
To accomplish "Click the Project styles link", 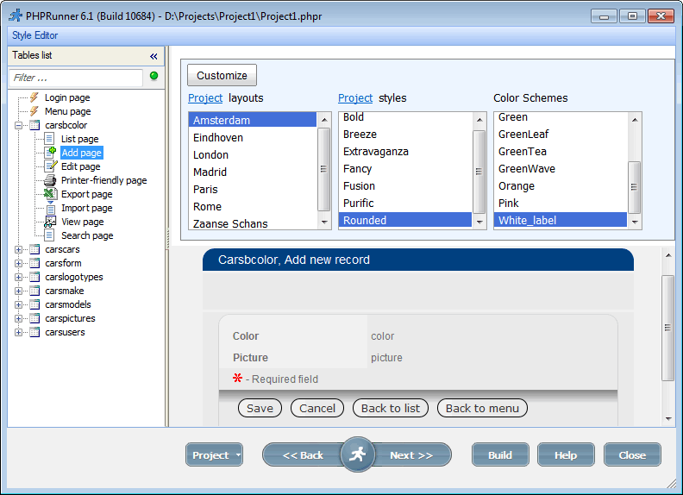I will (355, 98).
